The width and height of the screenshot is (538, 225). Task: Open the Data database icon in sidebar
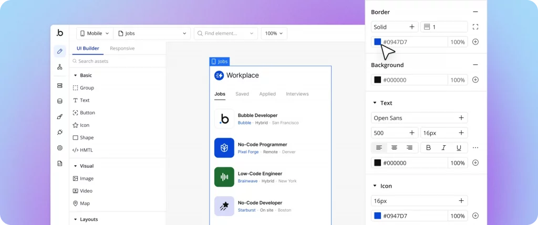[60, 101]
